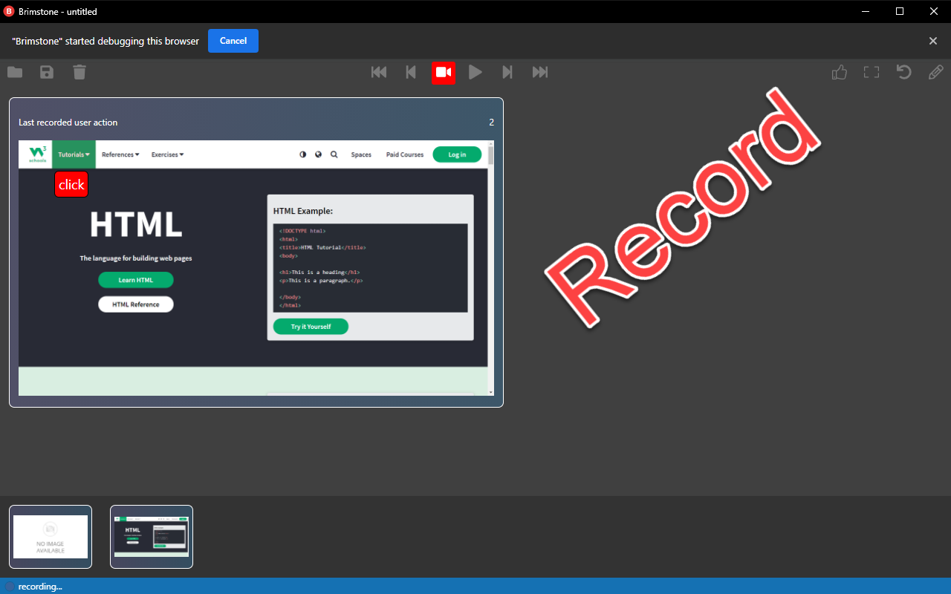This screenshot has height=594, width=951.
Task: Jump to the first step
Action: point(379,72)
